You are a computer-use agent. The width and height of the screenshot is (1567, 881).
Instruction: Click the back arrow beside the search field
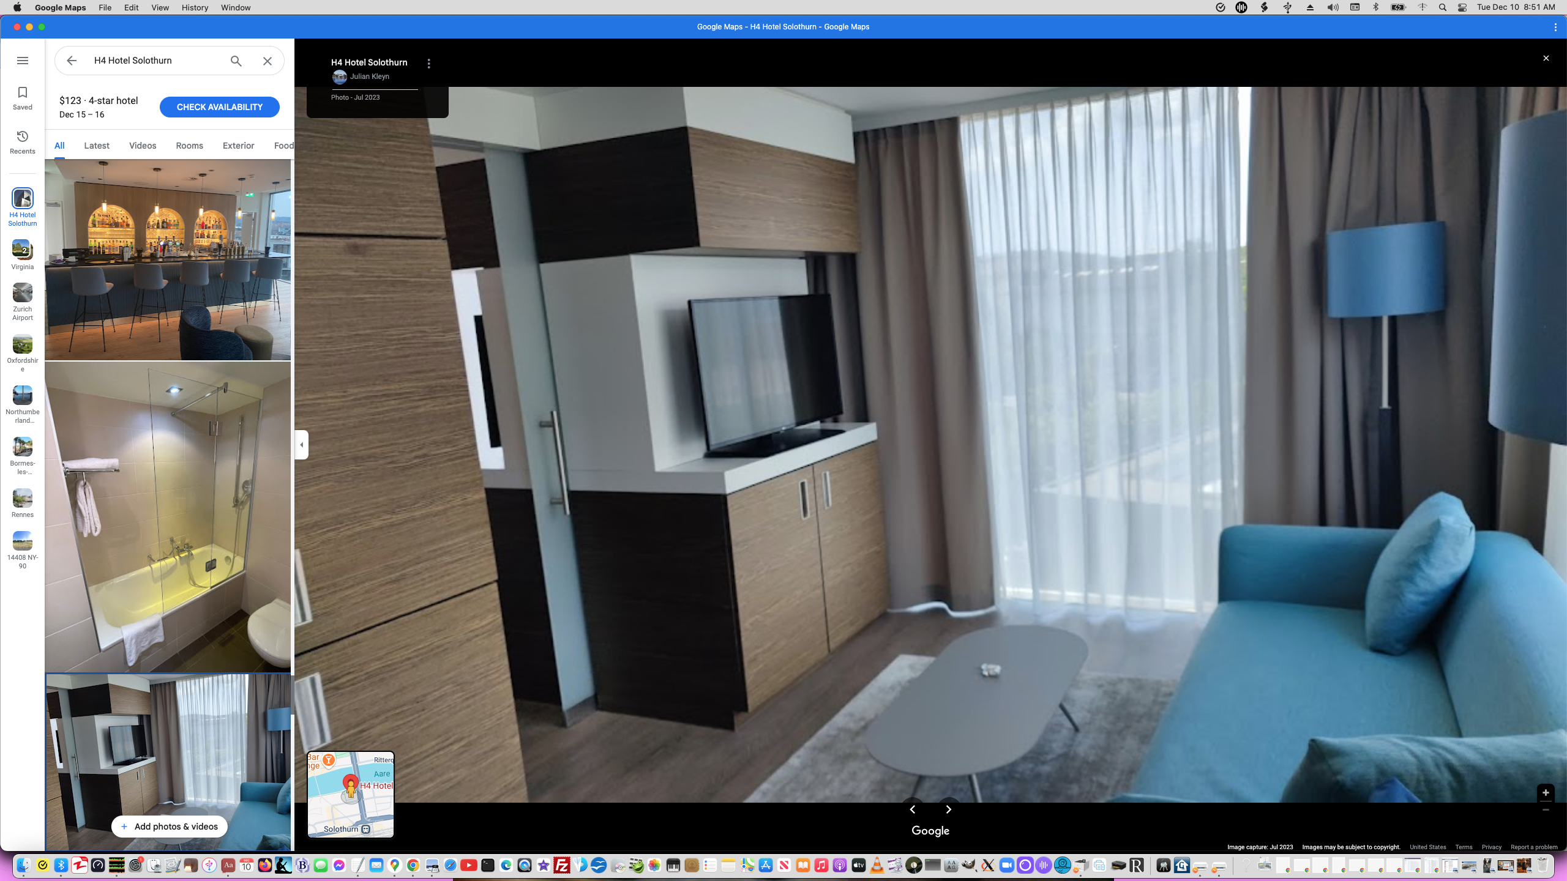click(x=72, y=61)
